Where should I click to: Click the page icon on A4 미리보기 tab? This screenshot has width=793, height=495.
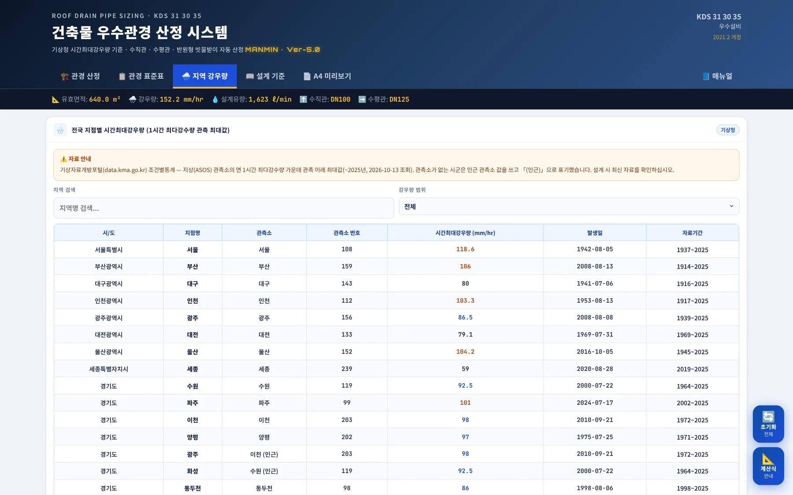click(307, 77)
